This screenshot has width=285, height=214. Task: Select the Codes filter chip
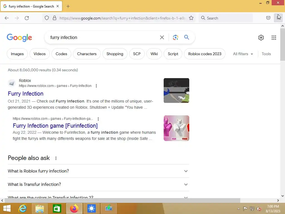[61, 54]
